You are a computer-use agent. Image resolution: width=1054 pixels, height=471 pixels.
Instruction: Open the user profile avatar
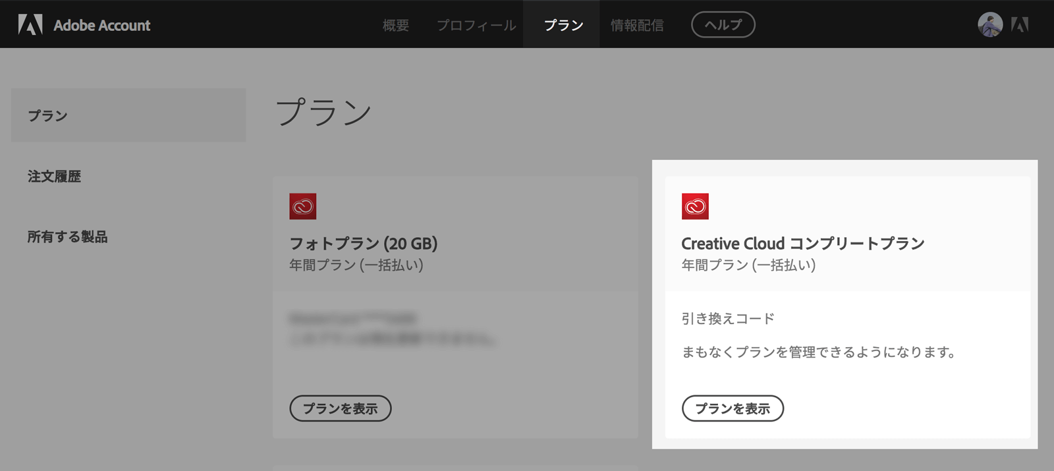[x=990, y=25]
